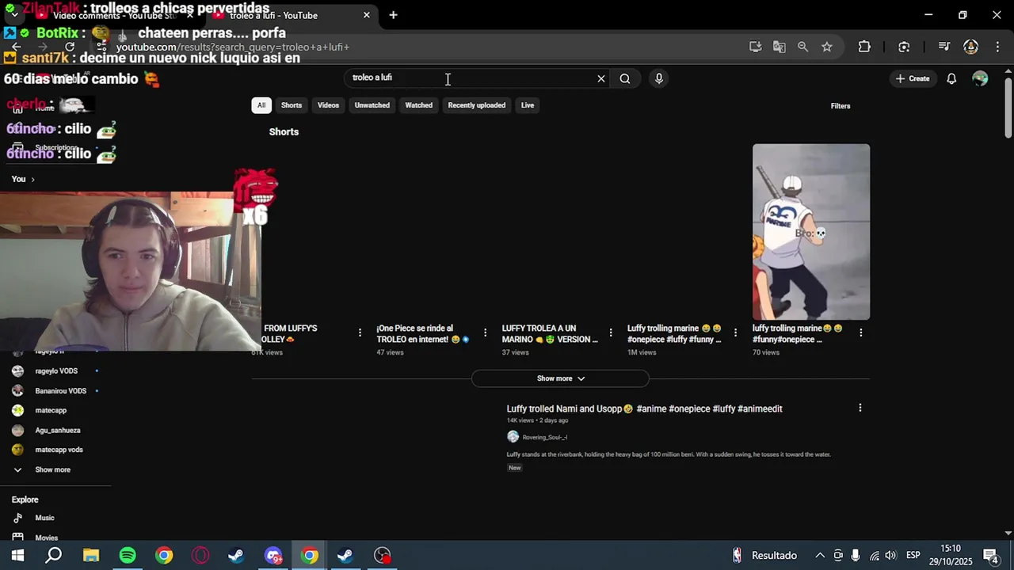Open the search Filters button
The width and height of the screenshot is (1014, 570).
[840, 106]
